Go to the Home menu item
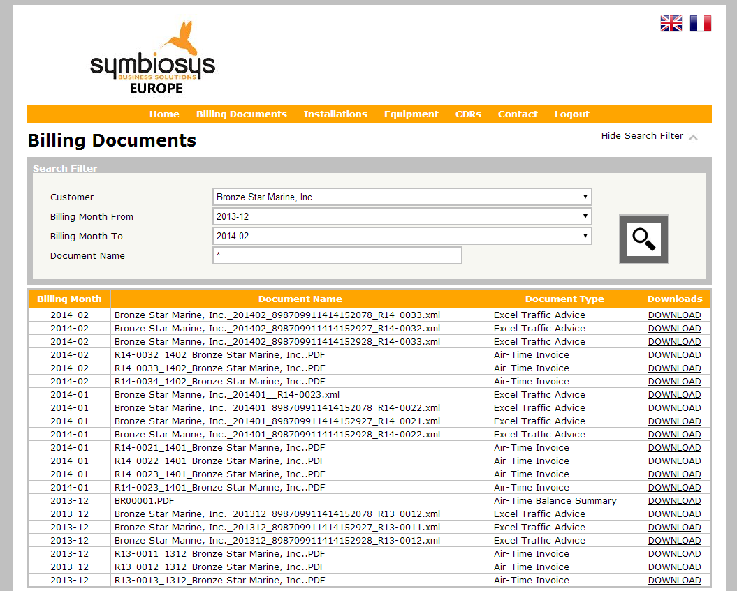 [x=164, y=114]
